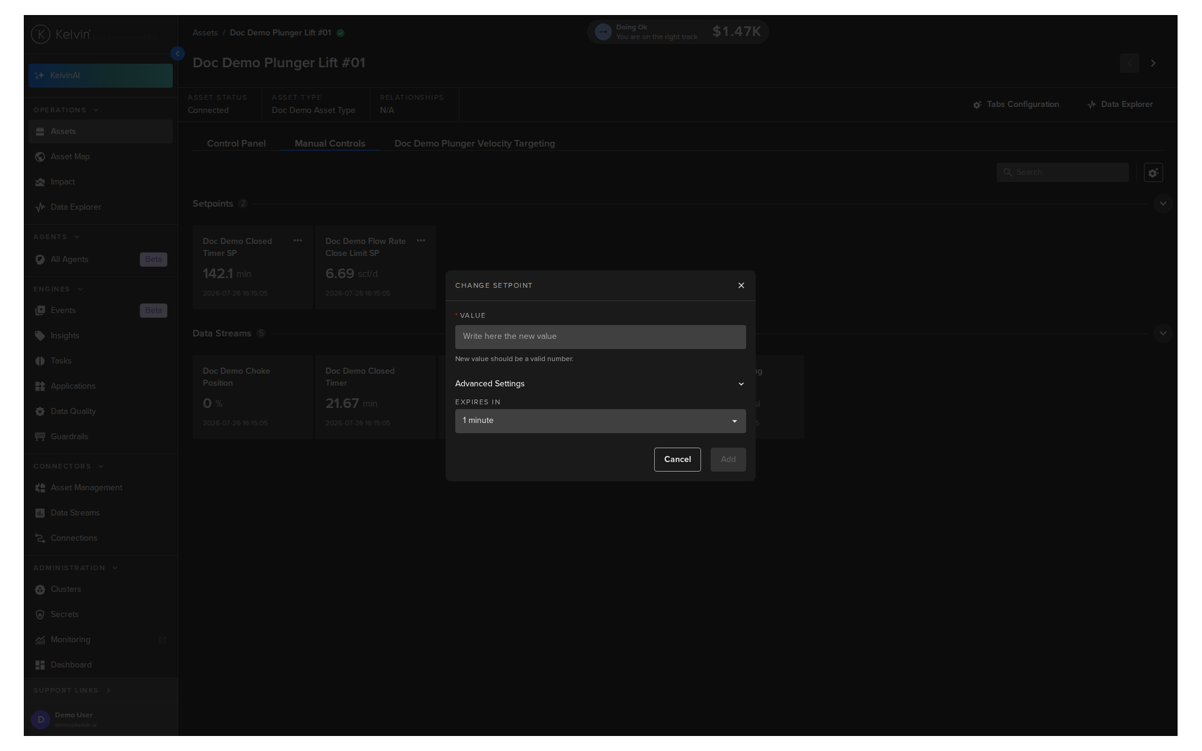Cancel the setpoint change
The width and height of the screenshot is (1202, 751).
click(677, 459)
